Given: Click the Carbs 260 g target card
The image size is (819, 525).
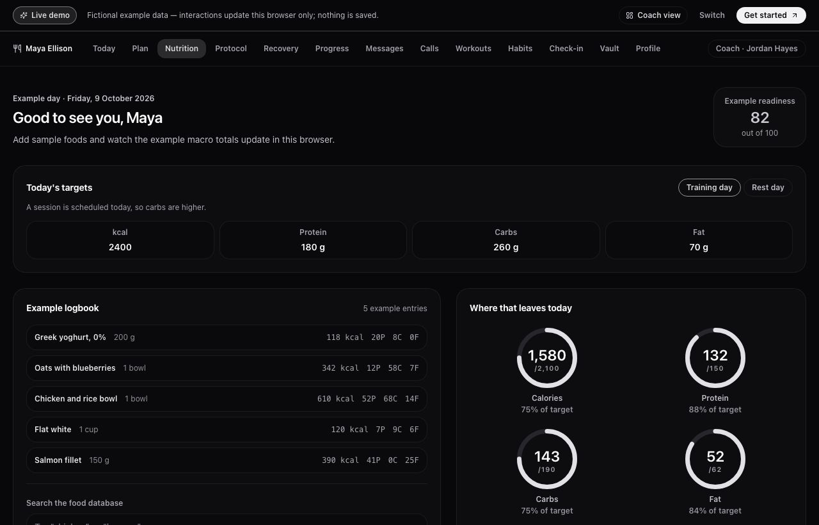Looking at the screenshot, I should click(x=506, y=240).
